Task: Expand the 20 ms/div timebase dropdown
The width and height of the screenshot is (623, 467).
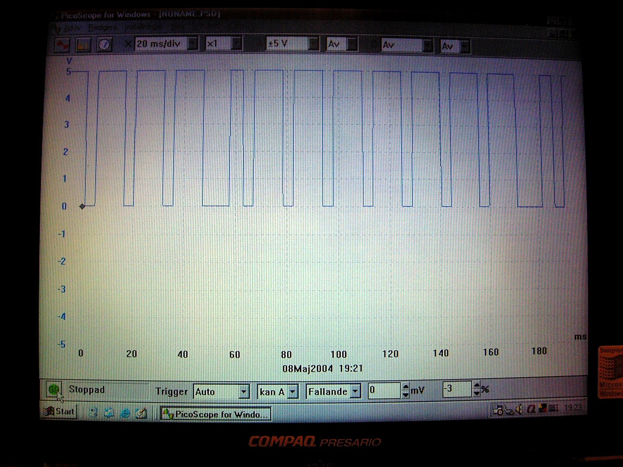Action: [x=193, y=44]
